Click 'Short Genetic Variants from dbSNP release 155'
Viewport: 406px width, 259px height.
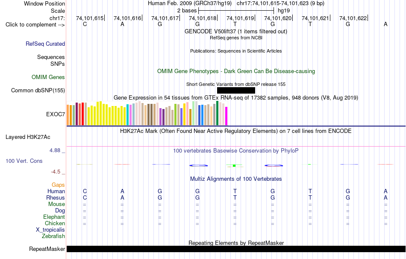pyautogui.click(x=236, y=85)
